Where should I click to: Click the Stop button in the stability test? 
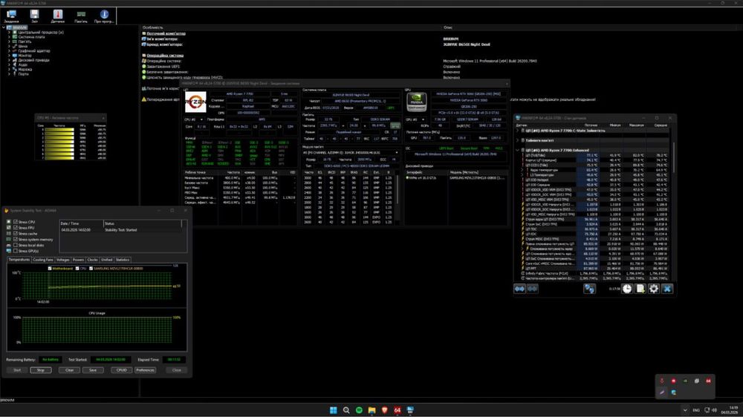click(x=41, y=370)
